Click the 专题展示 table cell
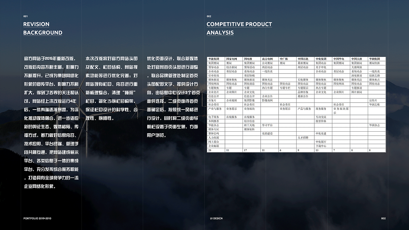The width and height of the screenshot is (409, 230). click(x=305, y=88)
